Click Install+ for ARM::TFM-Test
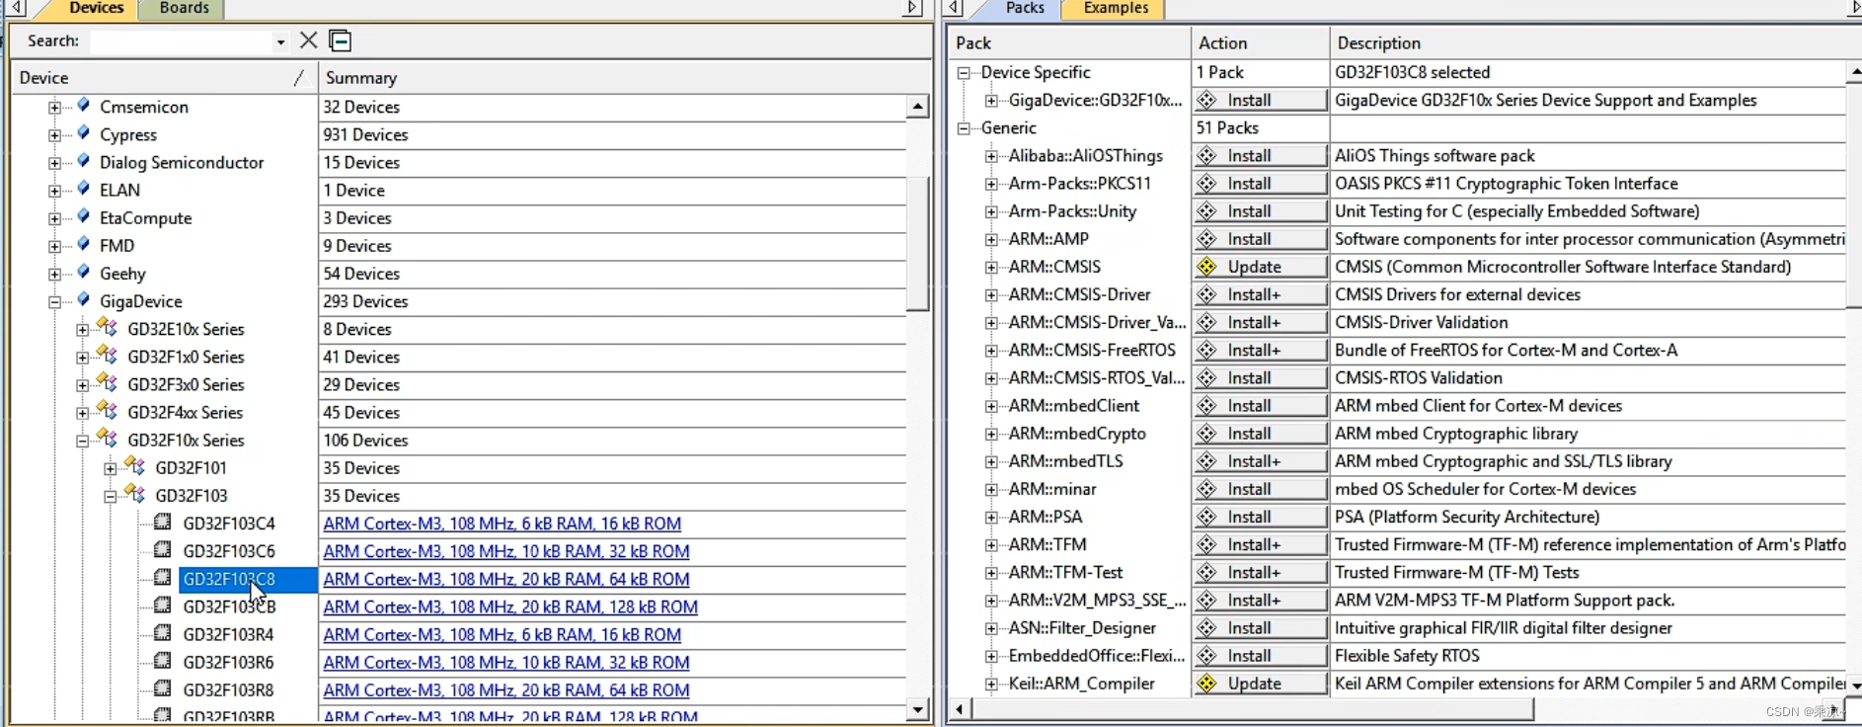The height and width of the screenshot is (727, 1862). point(1260,572)
